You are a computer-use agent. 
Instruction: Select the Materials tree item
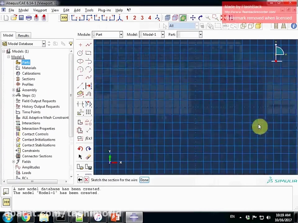point(29,68)
